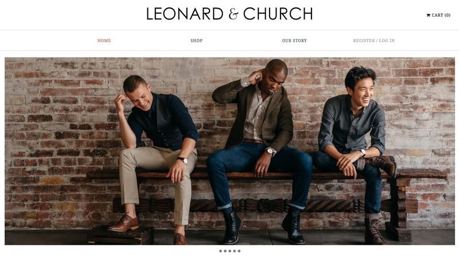Open the OUR STORY page
459x261 pixels.
tap(294, 41)
